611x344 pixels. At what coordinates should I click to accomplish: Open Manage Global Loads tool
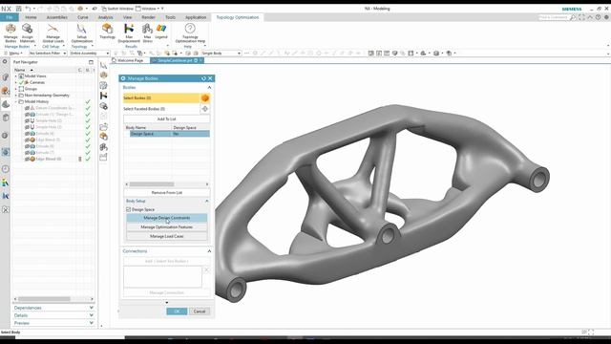coord(53,32)
